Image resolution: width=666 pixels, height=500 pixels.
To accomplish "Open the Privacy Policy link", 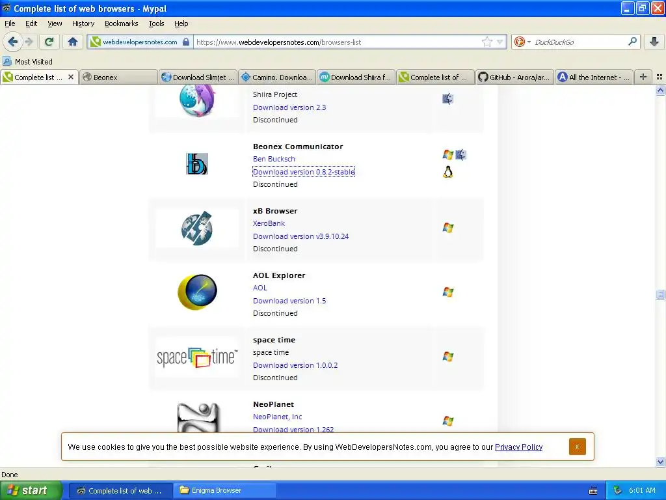I will point(518,447).
